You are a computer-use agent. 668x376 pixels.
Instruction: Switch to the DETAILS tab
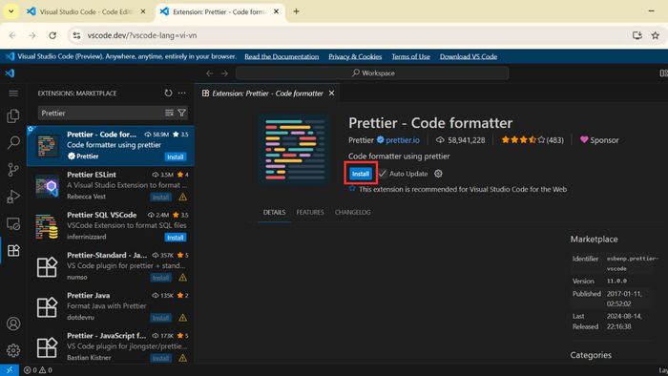click(x=275, y=212)
